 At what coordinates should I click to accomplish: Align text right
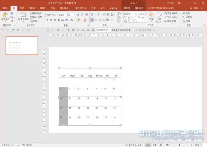(100, 20)
